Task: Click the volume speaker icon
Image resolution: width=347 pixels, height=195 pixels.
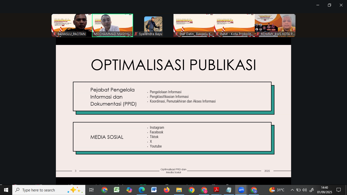Action: pos(305,190)
